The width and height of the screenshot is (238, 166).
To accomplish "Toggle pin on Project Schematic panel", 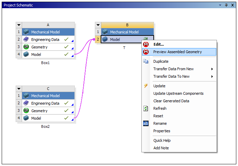I will [226, 5].
